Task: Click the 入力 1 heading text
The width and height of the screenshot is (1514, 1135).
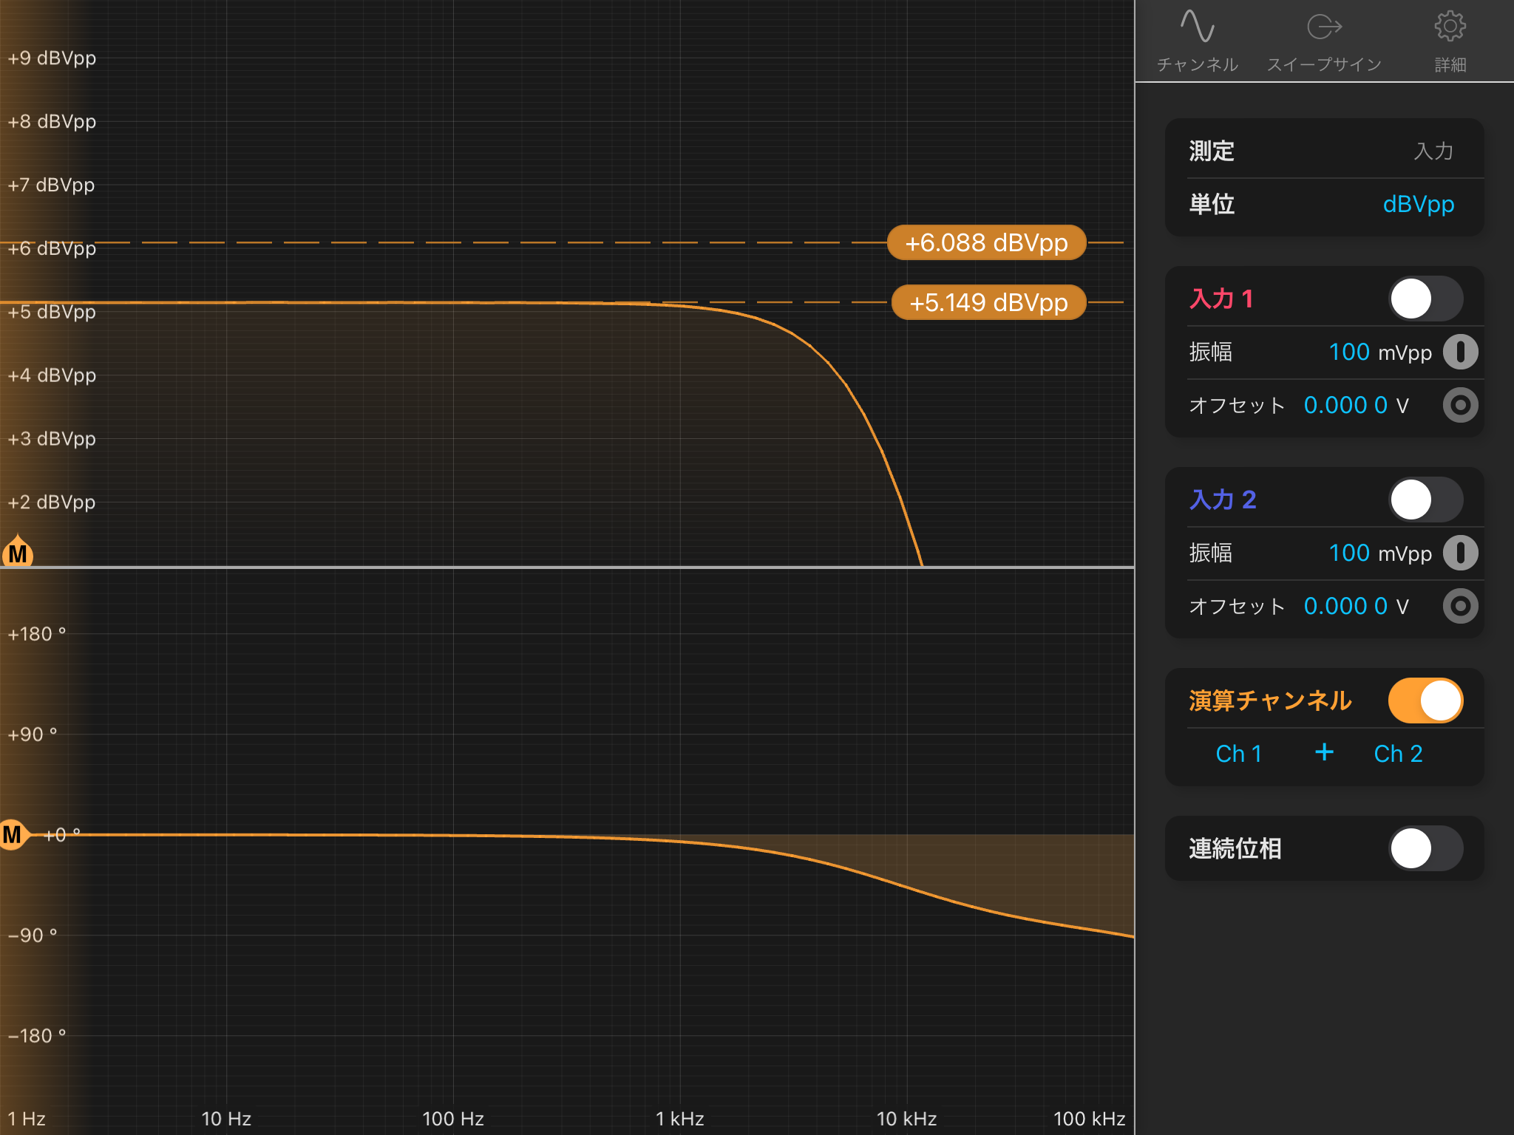Action: coord(1221,299)
